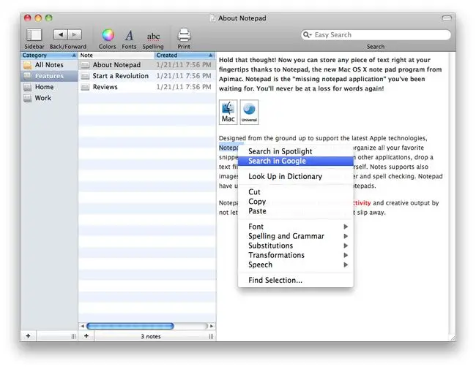Go forward with the right arrow button
476x369 pixels.
[x=75, y=34]
